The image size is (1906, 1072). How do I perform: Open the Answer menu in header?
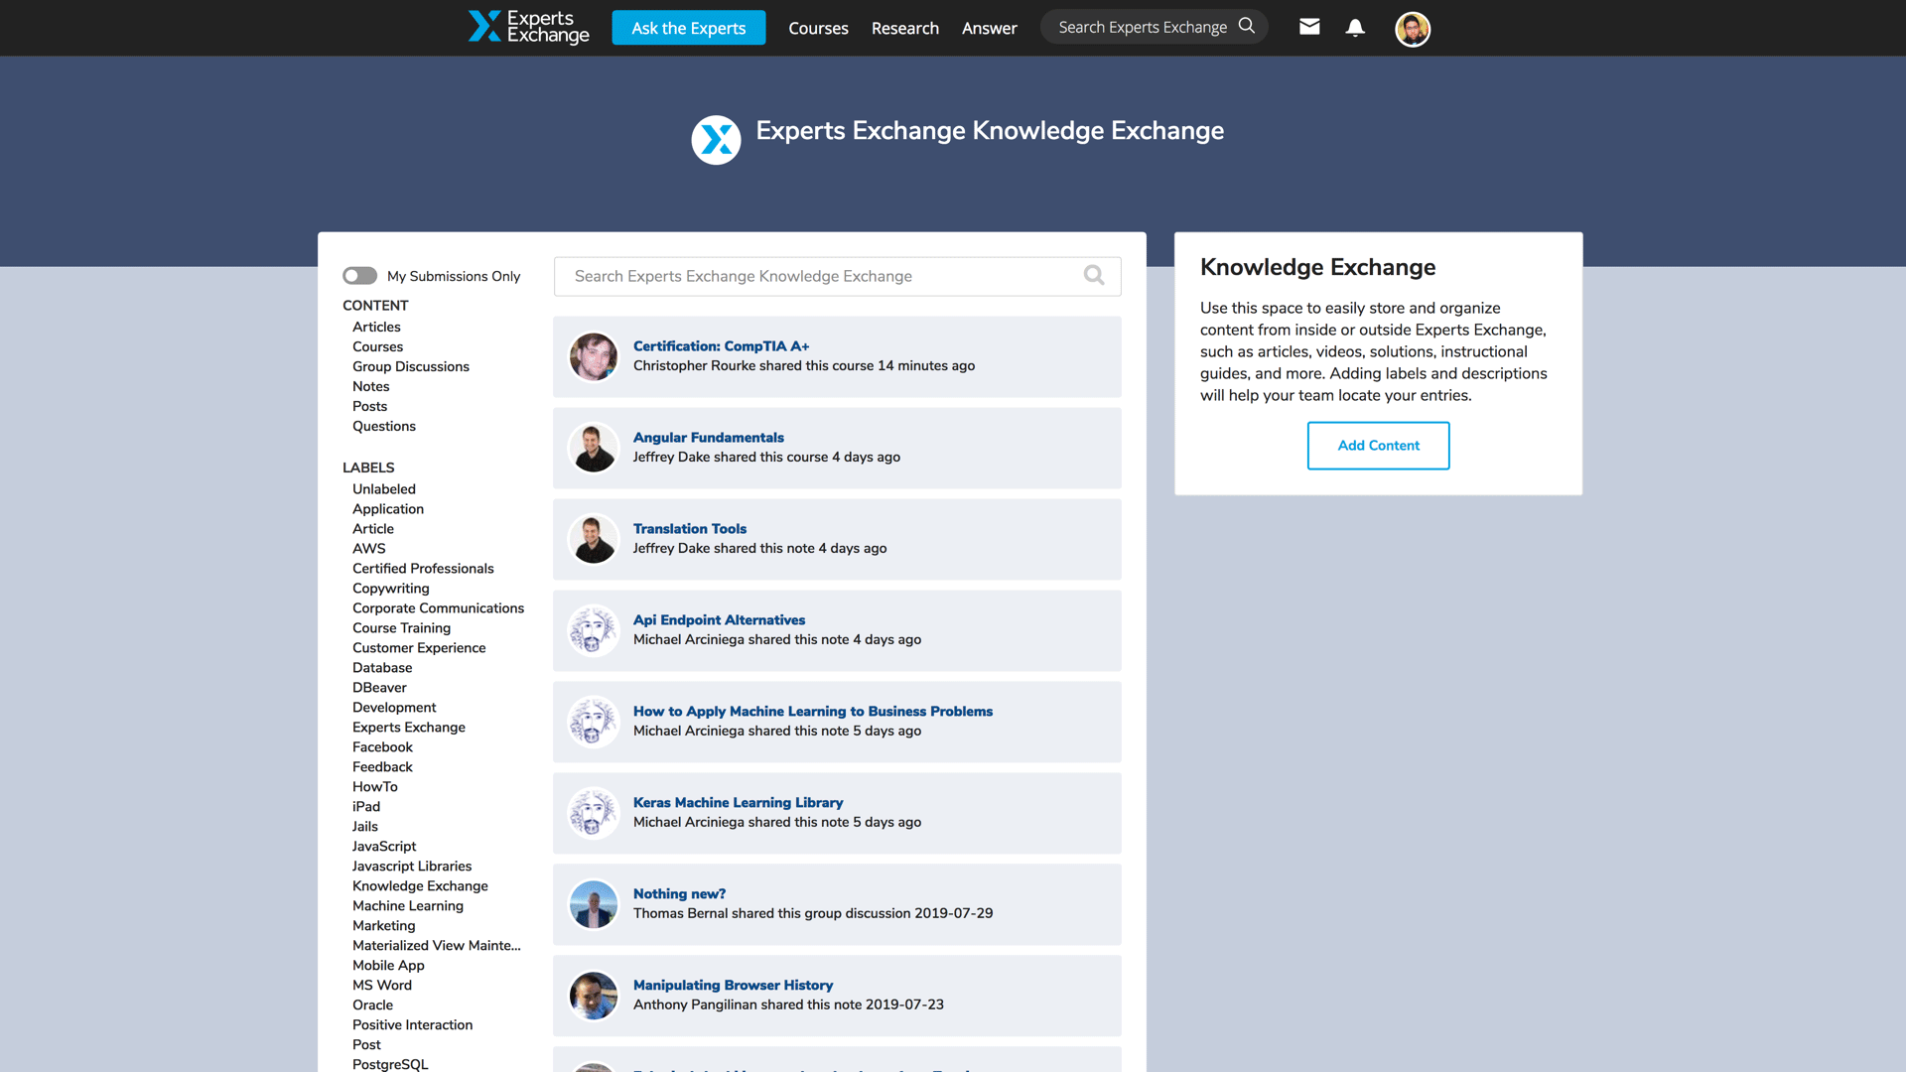tap(989, 28)
